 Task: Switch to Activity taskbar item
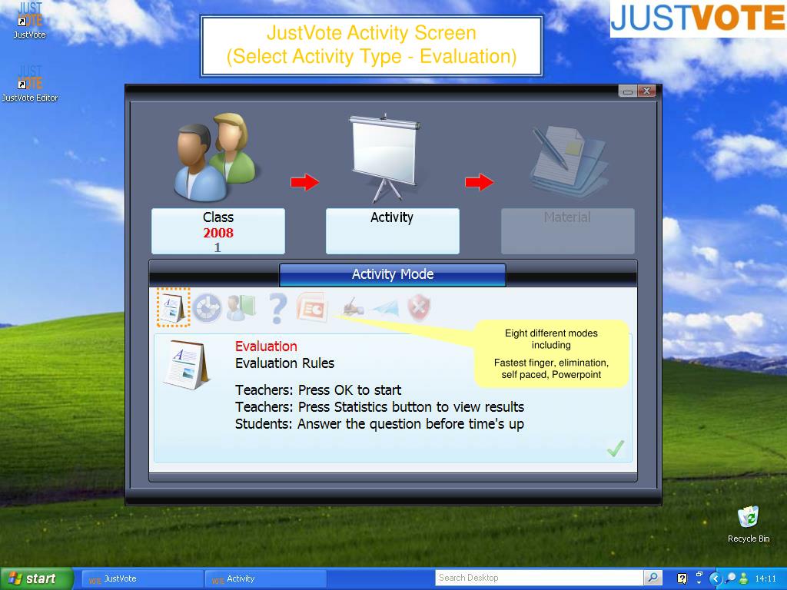coord(266,579)
